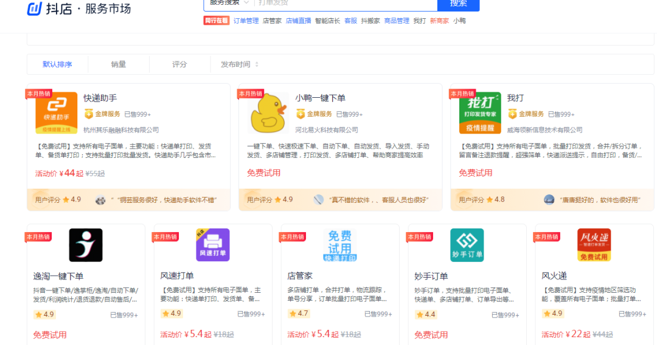Click 河北易火科技有限公司 vendor name
This screenshot has width=657, height=345.
(327, 130)
